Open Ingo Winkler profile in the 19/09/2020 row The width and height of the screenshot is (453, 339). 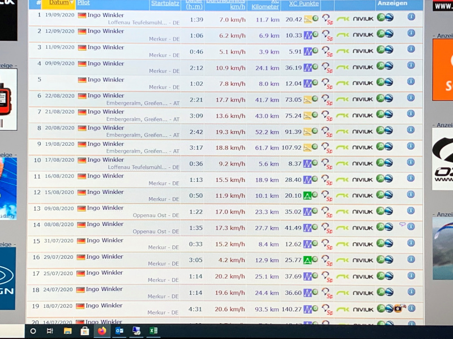(x=105, y=15)
